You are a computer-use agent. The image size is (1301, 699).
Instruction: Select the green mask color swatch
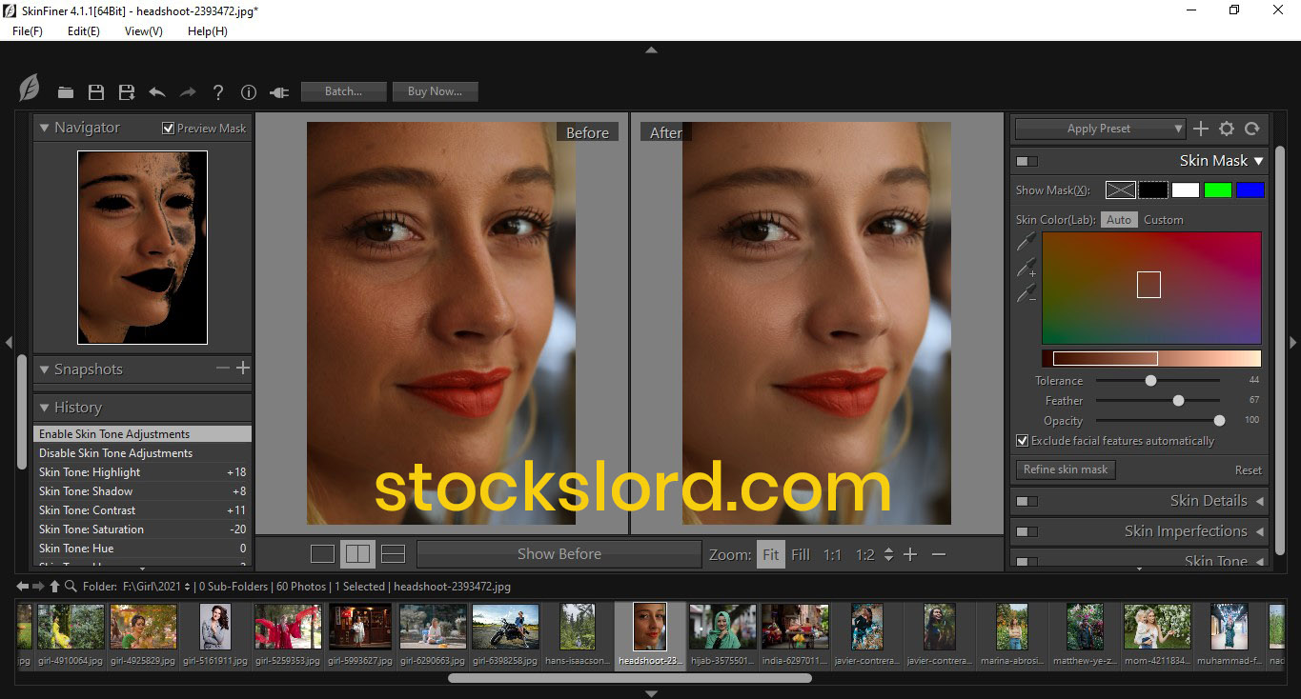click(1217, 190)
